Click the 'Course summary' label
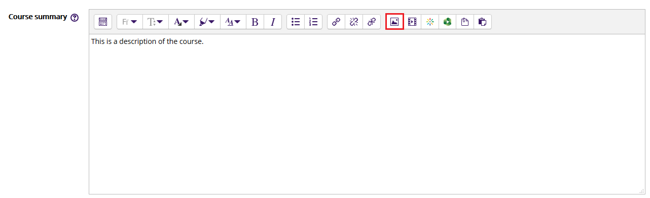 38,17
